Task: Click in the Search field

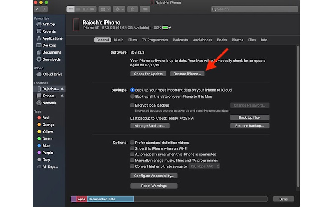Action: pyautogui.click(x=255, y=9)
